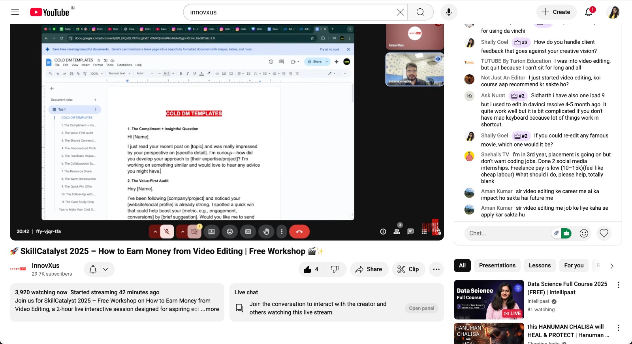
Task: Open Data Science Full Course thumbnail
Action: [489, 299]
